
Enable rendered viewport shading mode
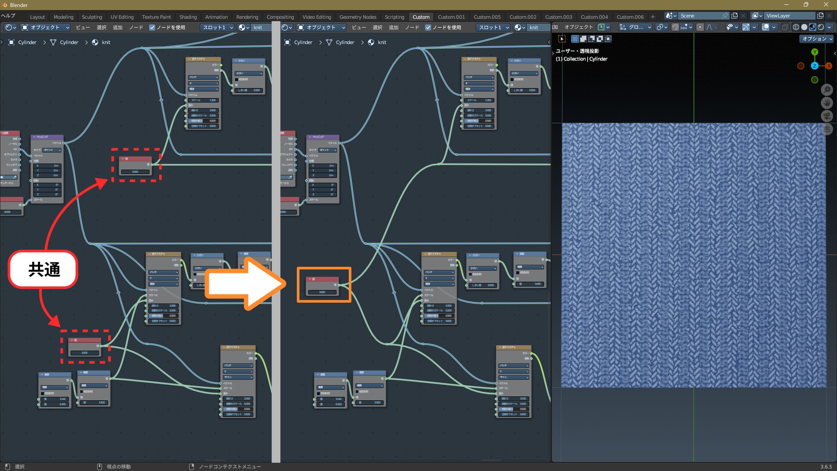tap(821, 27)
